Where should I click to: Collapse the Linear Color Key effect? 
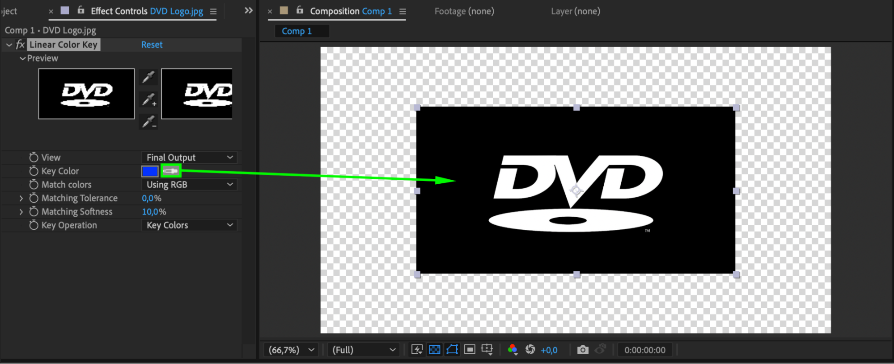point(9,45)
